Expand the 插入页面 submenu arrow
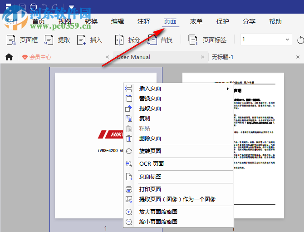The height and width of the screenshot is (232, 304). 228,89
